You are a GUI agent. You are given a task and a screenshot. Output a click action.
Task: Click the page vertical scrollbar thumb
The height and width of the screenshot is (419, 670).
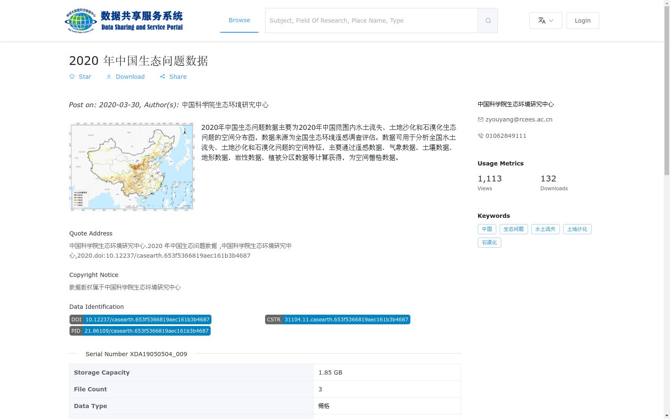point(667,91)
